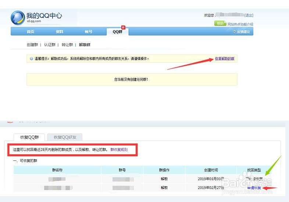Open the 认证群 sub-menu link
This screenshot has height=202, width=289.
(x=50, y=45)
